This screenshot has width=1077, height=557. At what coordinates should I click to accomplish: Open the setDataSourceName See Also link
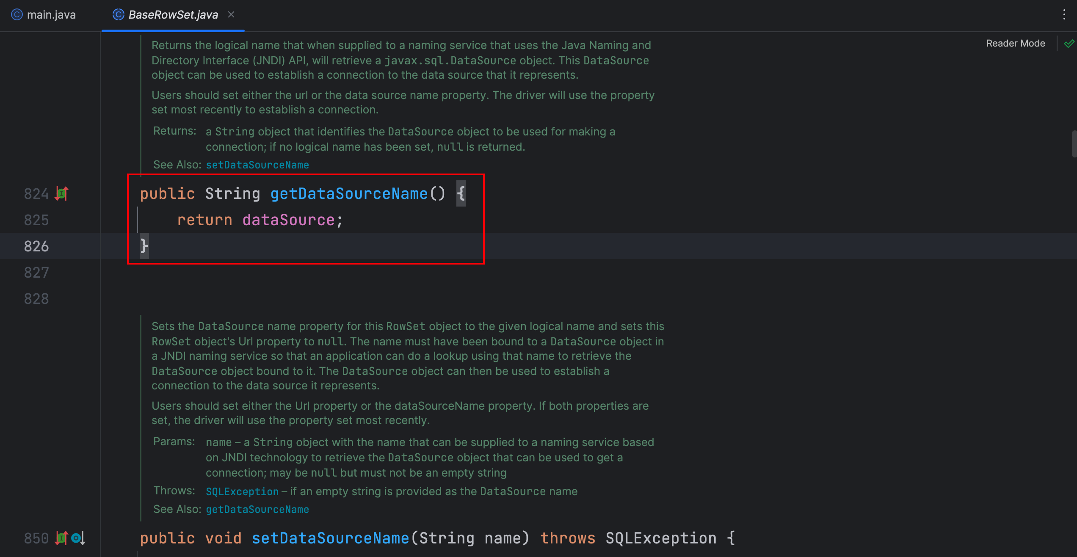[257, 165]
